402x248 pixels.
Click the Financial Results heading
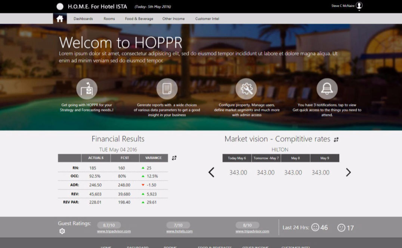click(x=118, y=139)
